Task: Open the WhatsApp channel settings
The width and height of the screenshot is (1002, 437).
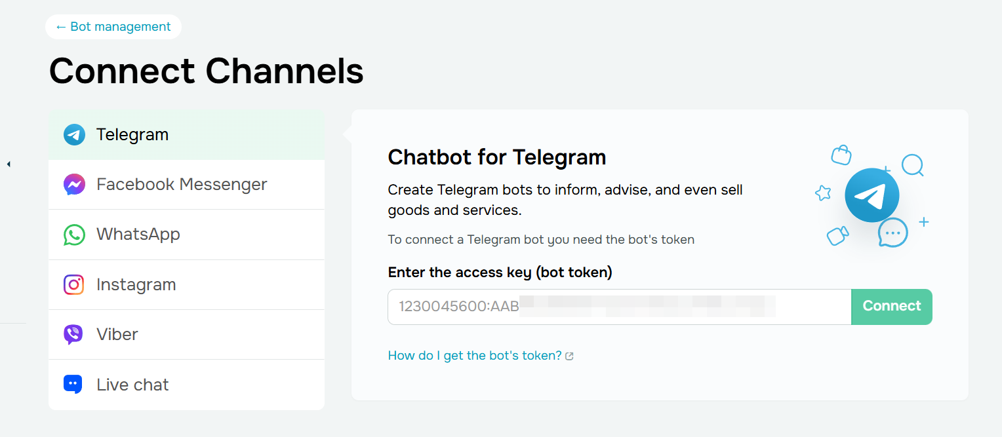Action: pyautogui.click(x=138, y=234)
